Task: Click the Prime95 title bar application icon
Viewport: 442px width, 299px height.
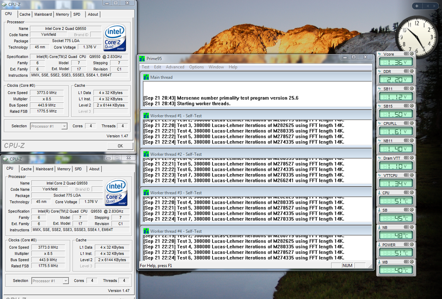Action: 142,58
